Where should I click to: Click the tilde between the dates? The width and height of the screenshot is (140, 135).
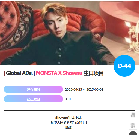click(x=84, y=90)
